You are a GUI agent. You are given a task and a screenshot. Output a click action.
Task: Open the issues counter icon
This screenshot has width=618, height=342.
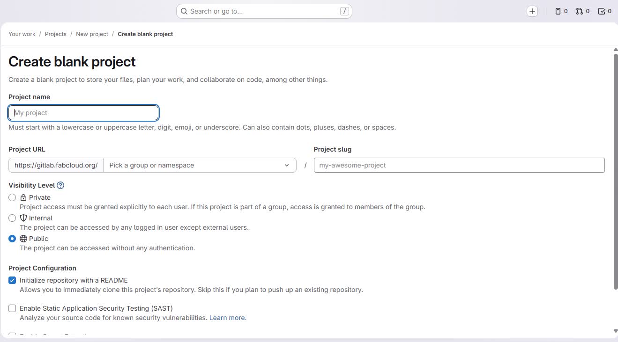(x=561, y=11)
